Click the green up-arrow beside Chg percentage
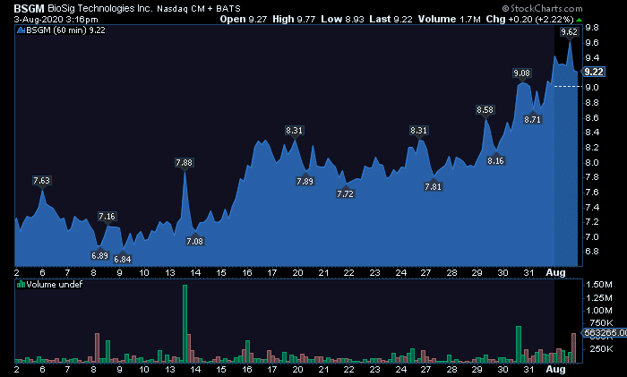The image size is (627, 377). 579,20
